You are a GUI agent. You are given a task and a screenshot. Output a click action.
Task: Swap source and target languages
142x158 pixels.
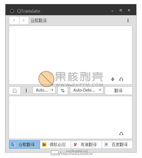coord(63,91)
